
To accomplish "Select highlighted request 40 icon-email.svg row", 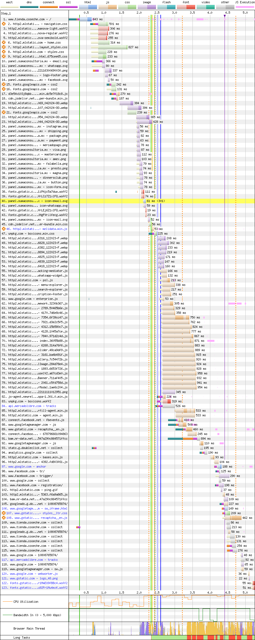I will pos(38,201).
